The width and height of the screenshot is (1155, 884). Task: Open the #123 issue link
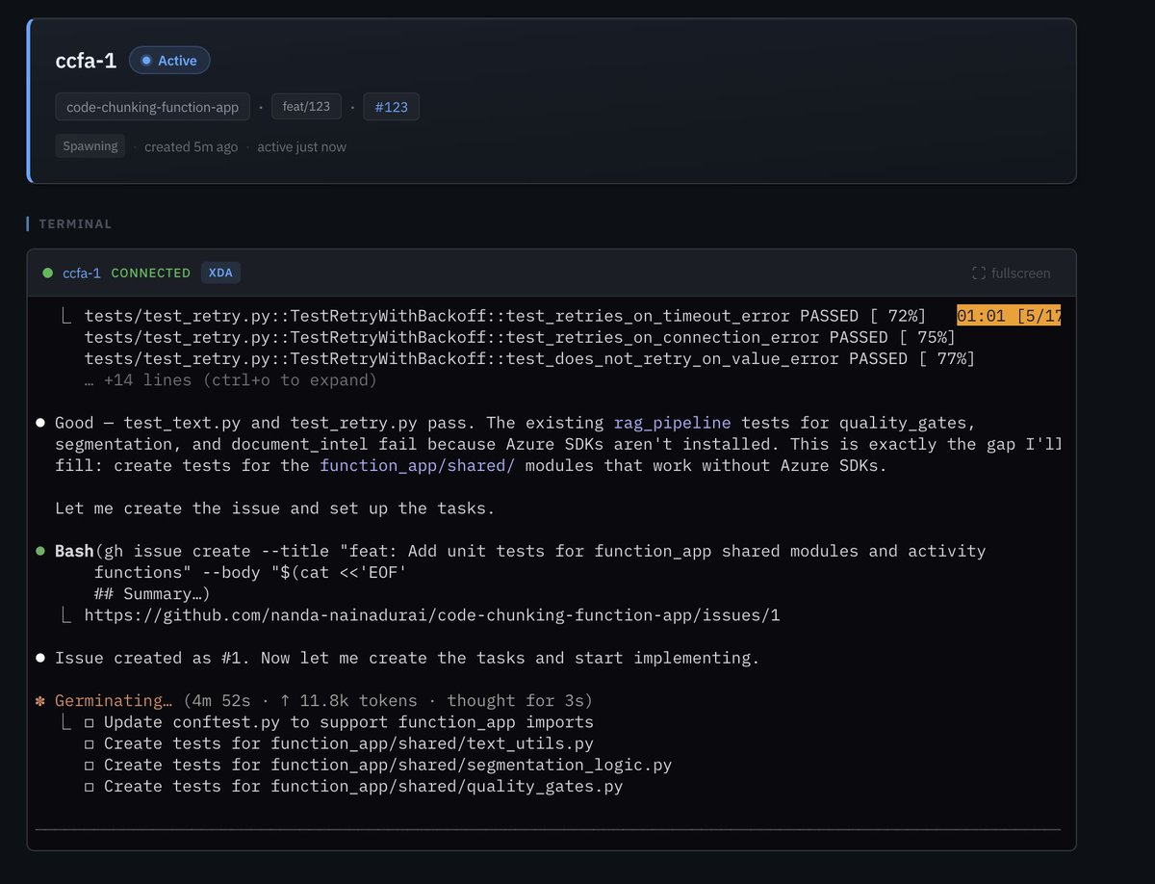[x=391, y=107]
